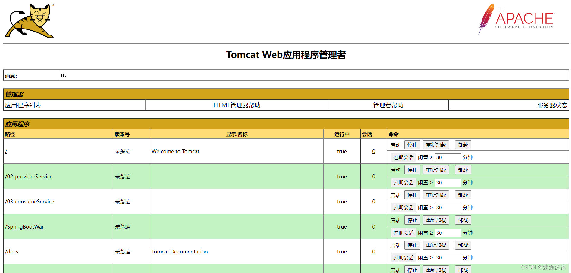Click the 运行中 column header

point(342,134)
